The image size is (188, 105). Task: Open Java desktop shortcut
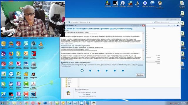(137, 4)
